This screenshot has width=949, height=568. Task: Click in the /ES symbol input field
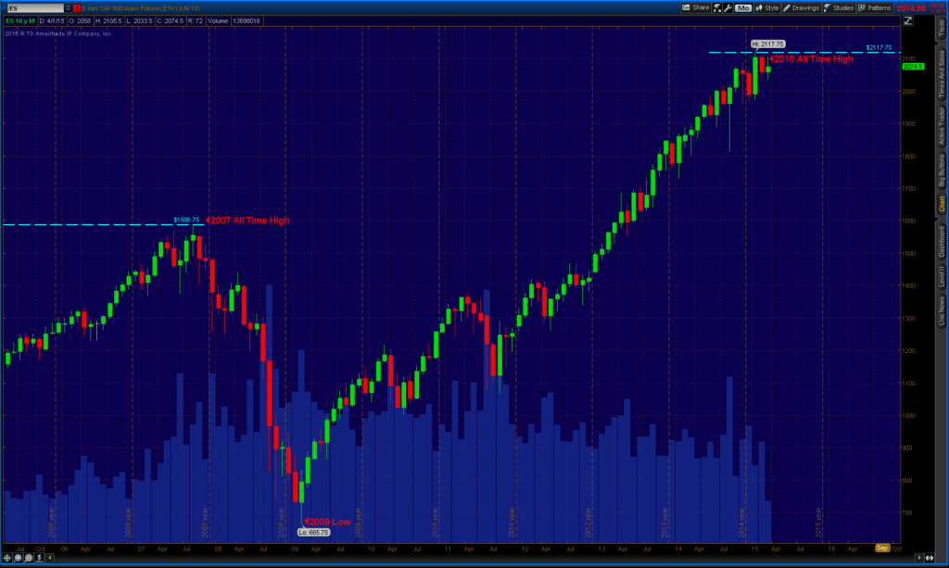[x=35, y=8]
